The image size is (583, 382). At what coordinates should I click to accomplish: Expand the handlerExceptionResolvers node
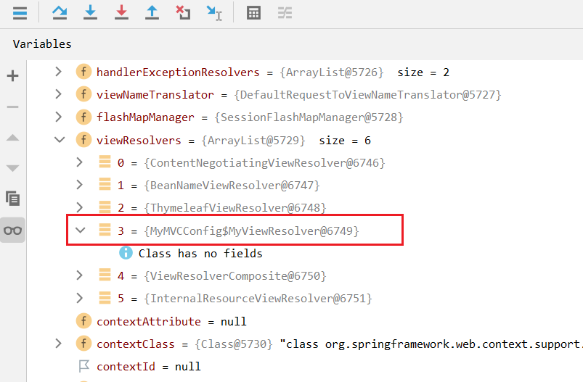click(60, 72)
